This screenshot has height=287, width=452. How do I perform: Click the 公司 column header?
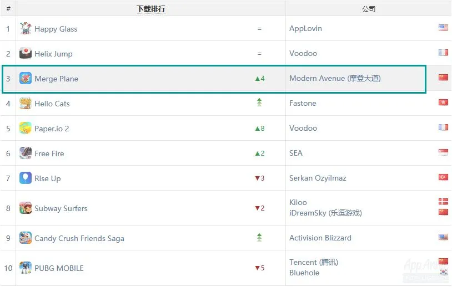point(368,9)
